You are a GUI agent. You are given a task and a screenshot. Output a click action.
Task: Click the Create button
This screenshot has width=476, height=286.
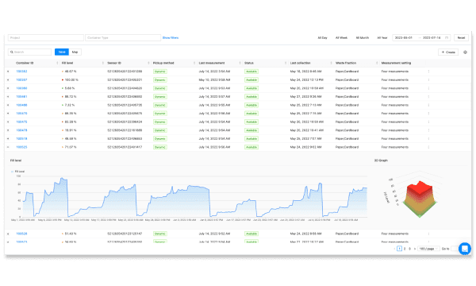click(x=448, y=52)
